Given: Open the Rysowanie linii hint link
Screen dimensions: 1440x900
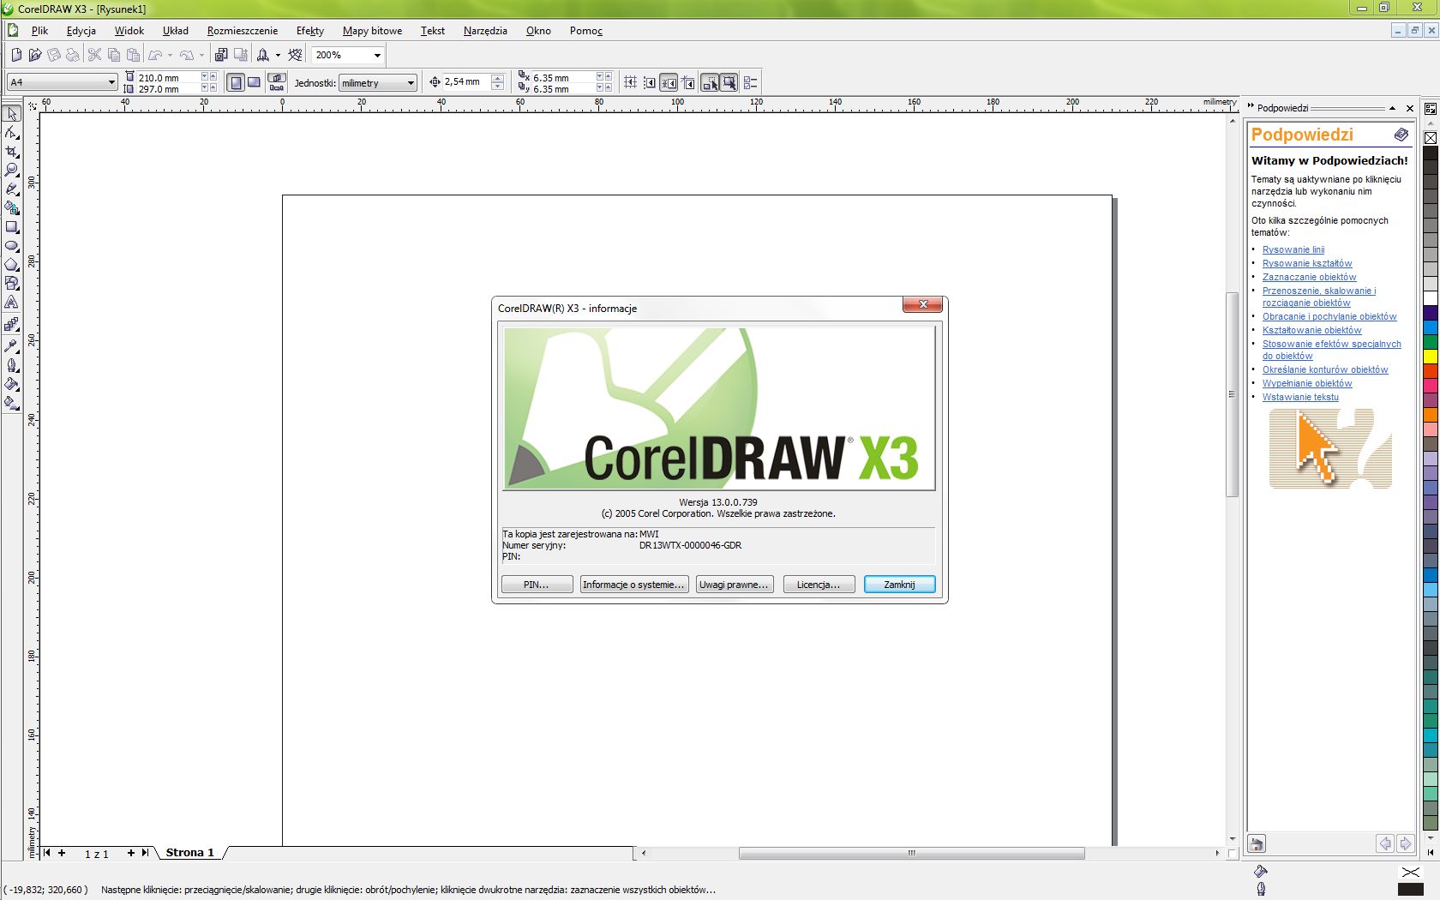Looking at the screenshot, I should [1293, 249].
